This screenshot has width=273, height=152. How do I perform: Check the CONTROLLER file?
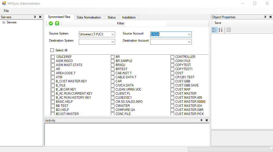tap(172, 57)
